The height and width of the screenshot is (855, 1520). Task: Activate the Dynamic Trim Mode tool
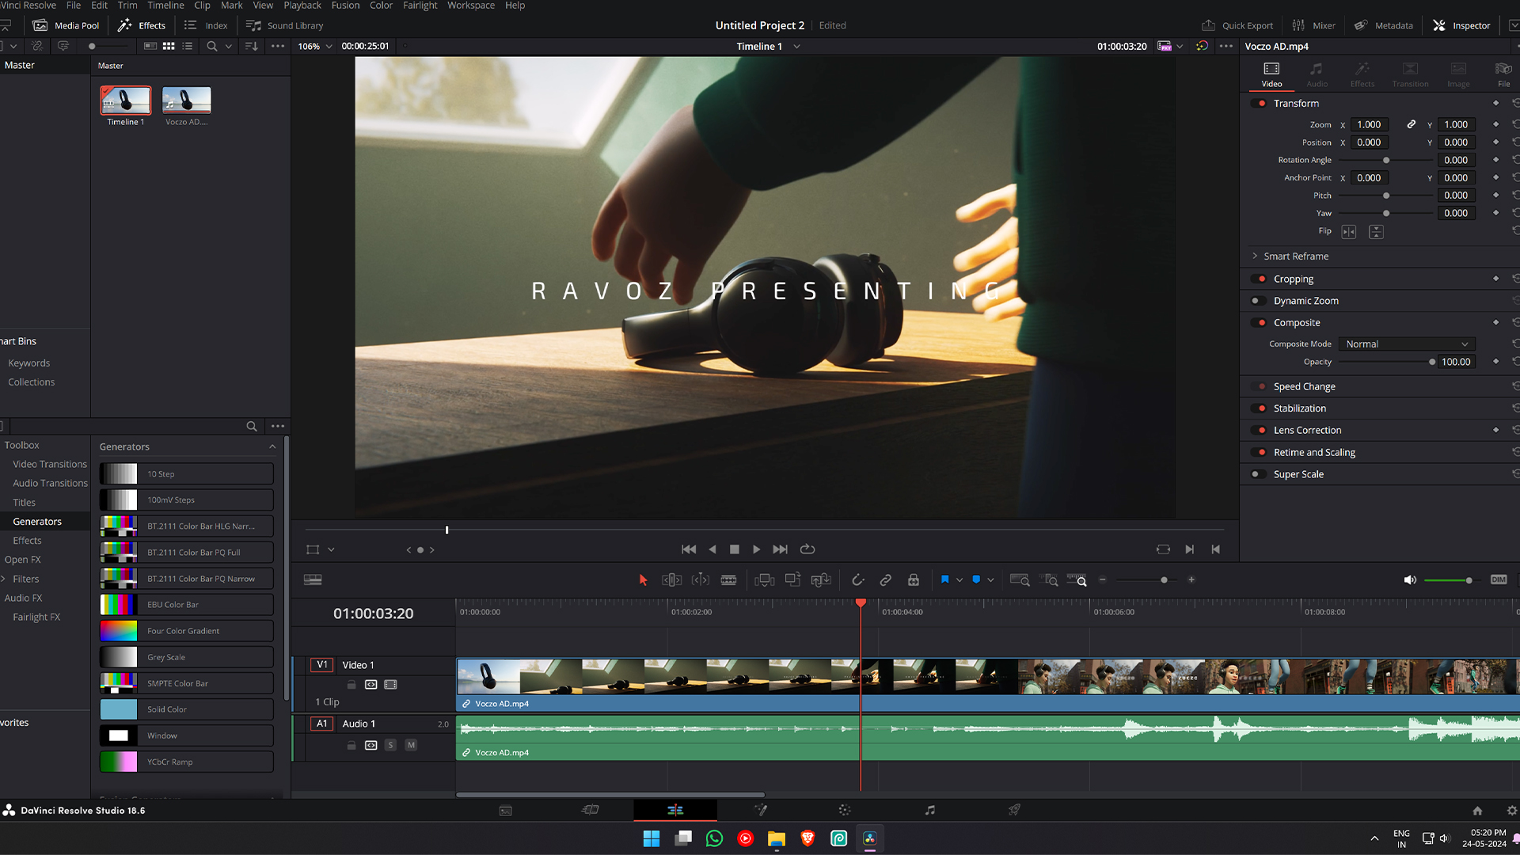click(x=701, y=580)
